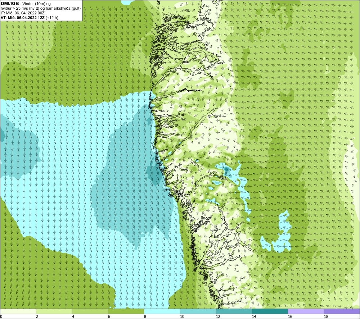This screenshot has height=319, width=360.
Task: Click the 6–8 m/s dark green legend swatch
Action: (x=126, y=311)
